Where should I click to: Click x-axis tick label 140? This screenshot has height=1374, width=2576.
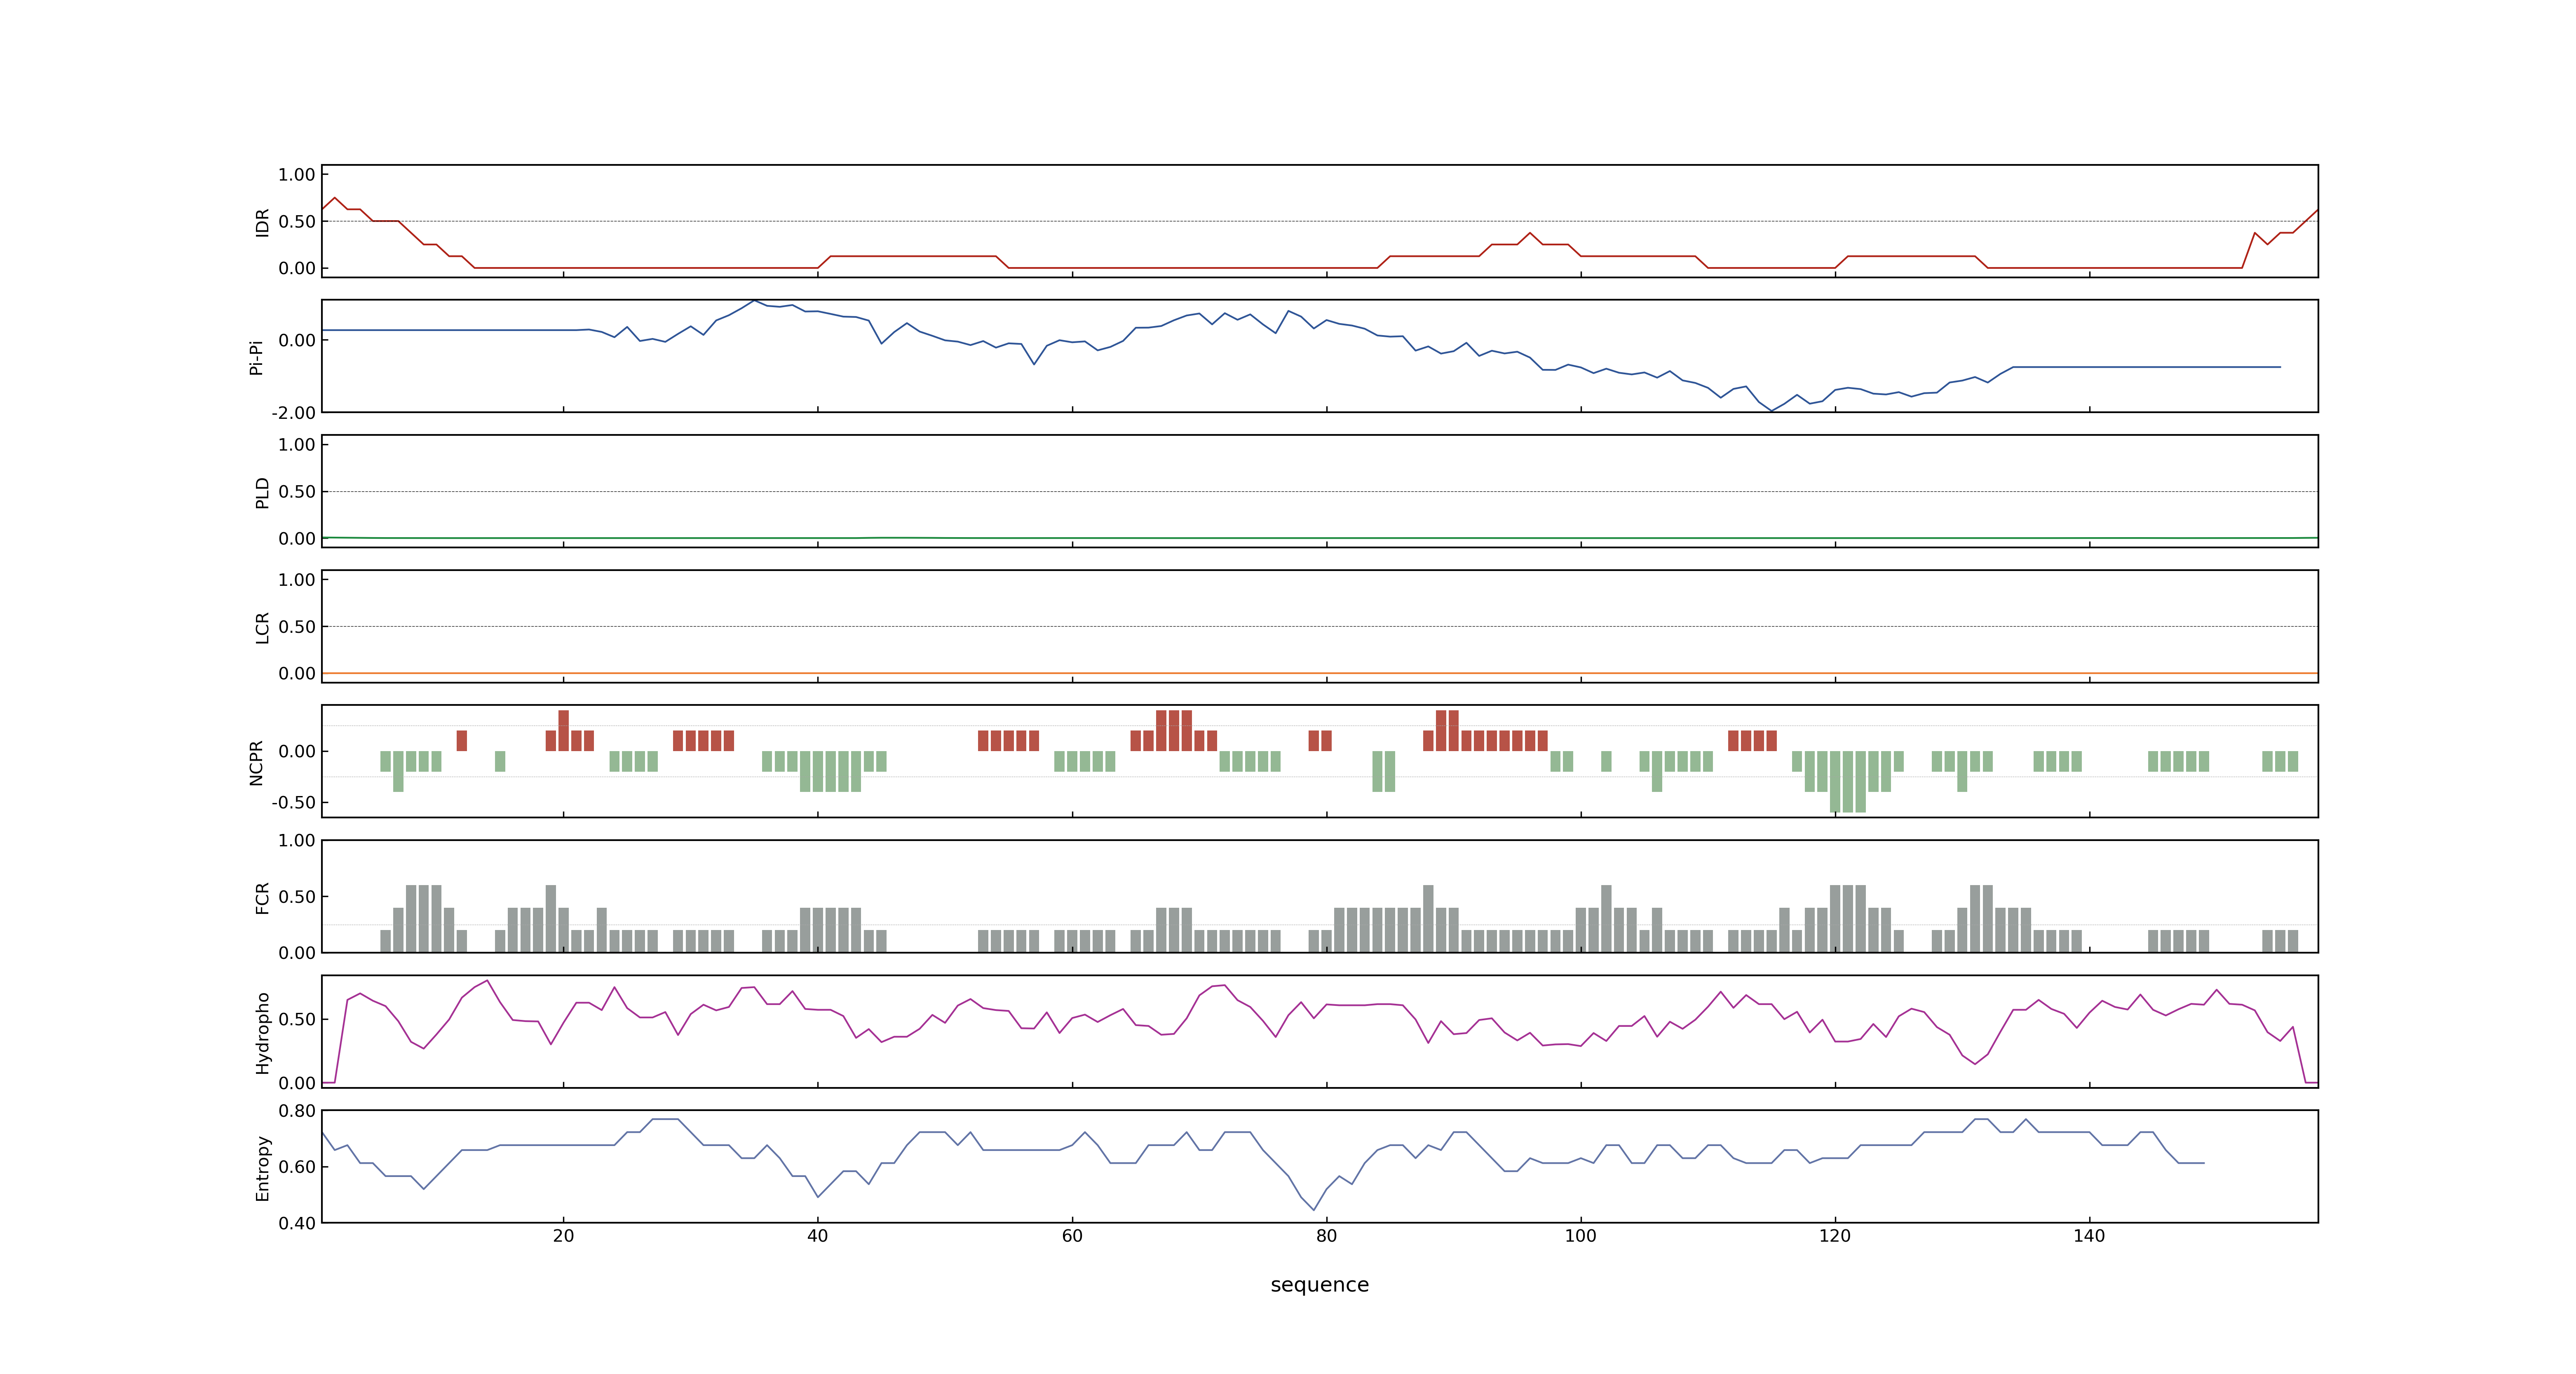pos(2089,1236)
